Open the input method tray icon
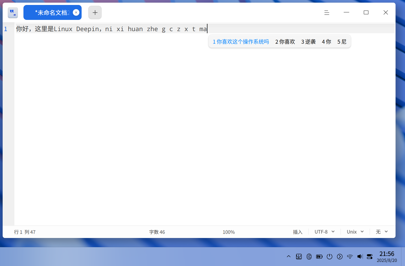The image size is (405, 266). [x=299, y=257]
